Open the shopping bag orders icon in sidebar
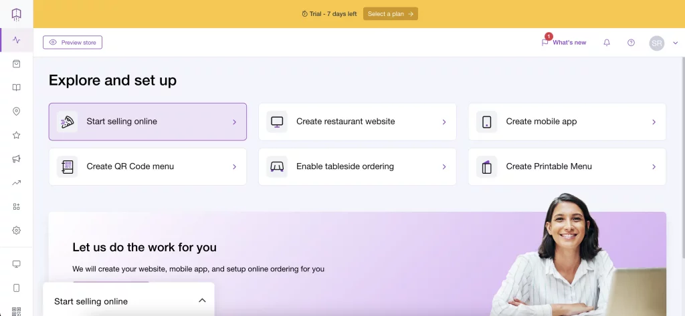The height and width of the screenshot is (316, 685). pos(16,63)
